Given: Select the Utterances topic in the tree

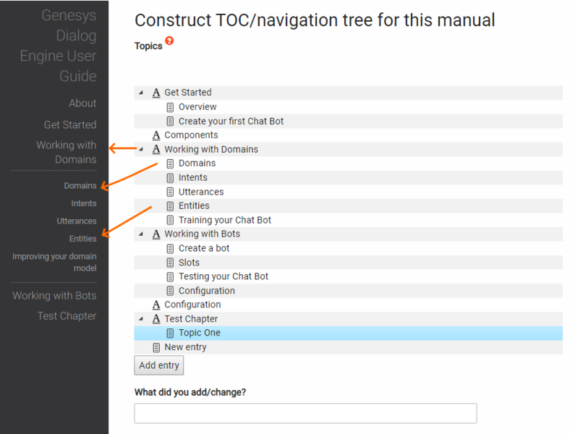Looking at the screenshot, I should [348, 192].
